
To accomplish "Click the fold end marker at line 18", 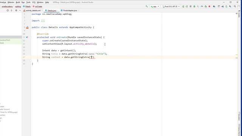I will point(31,60).
